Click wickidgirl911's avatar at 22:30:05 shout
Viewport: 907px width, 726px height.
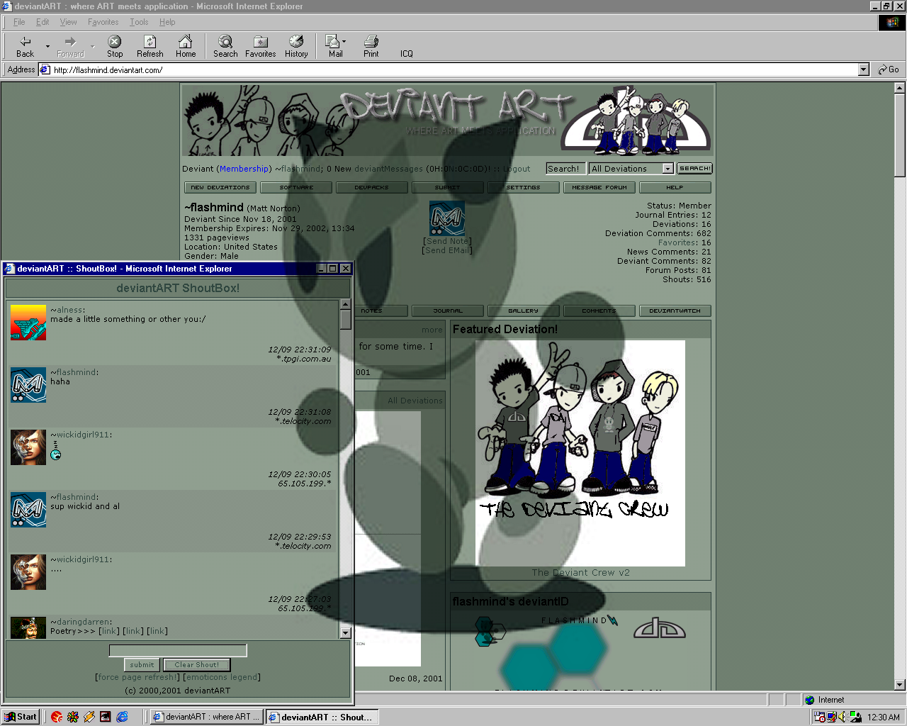(28, 447)
